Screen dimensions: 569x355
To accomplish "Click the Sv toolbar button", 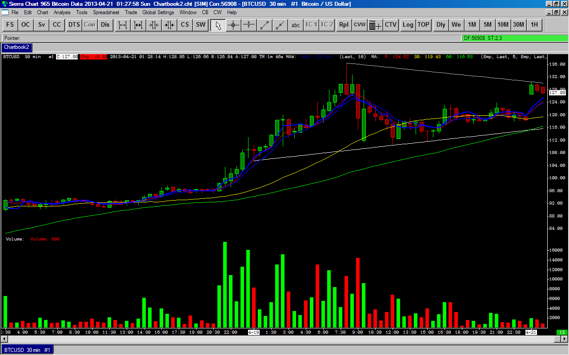I will [x=41, y=25].
